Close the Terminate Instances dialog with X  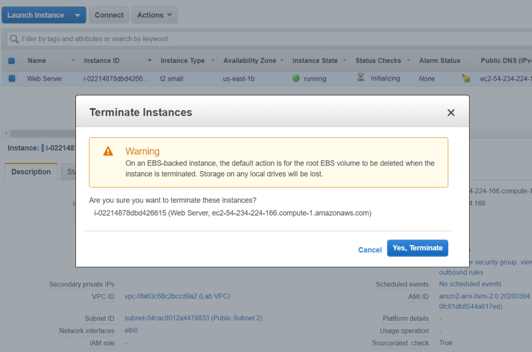pos(451,112)
